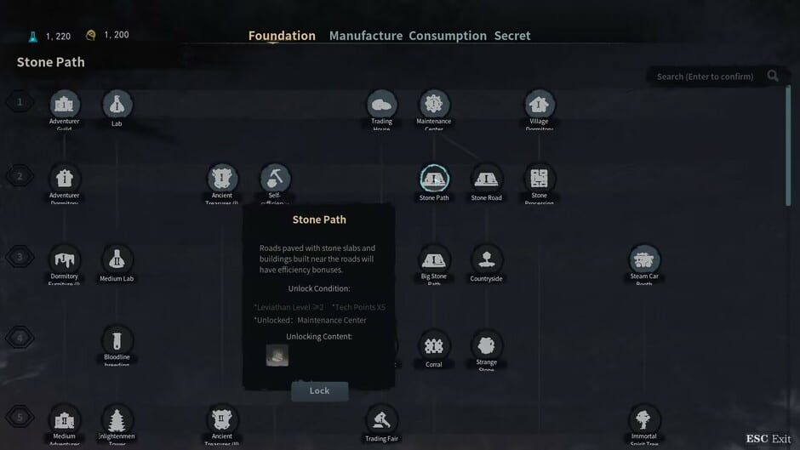Select the Bloodline breeding test tube icon
800x450 pixels.
tap(117, 340)
